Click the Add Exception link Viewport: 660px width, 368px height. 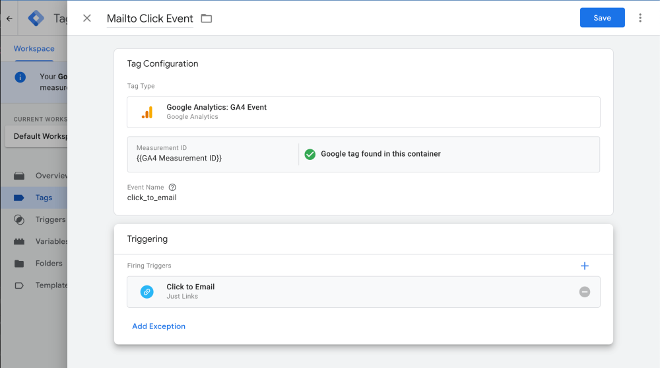tap(158, 326)
